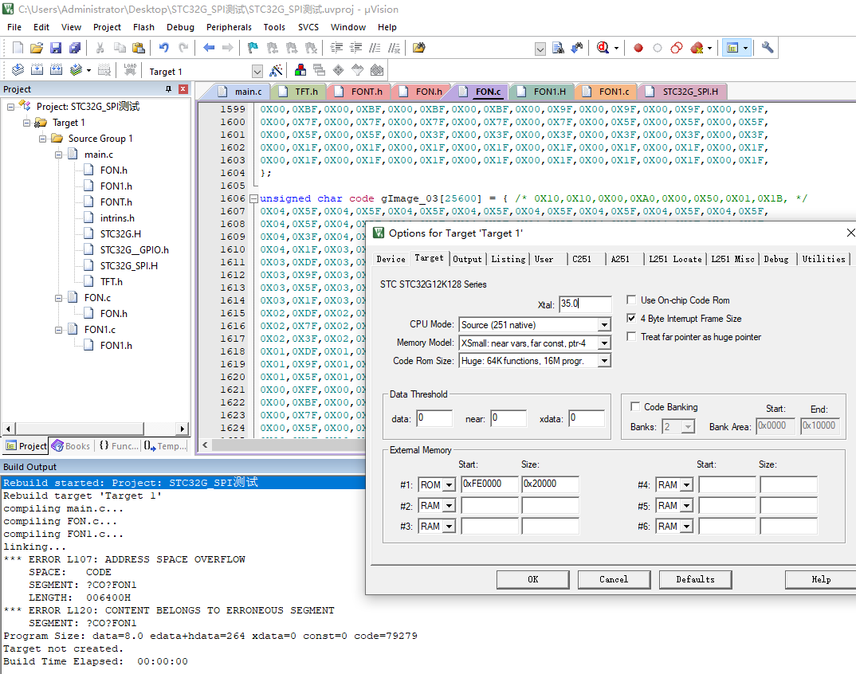The image size is (856, 674).
Task: Enable Use On-chip Code Rom checkbox
Action: coord(631,300)
